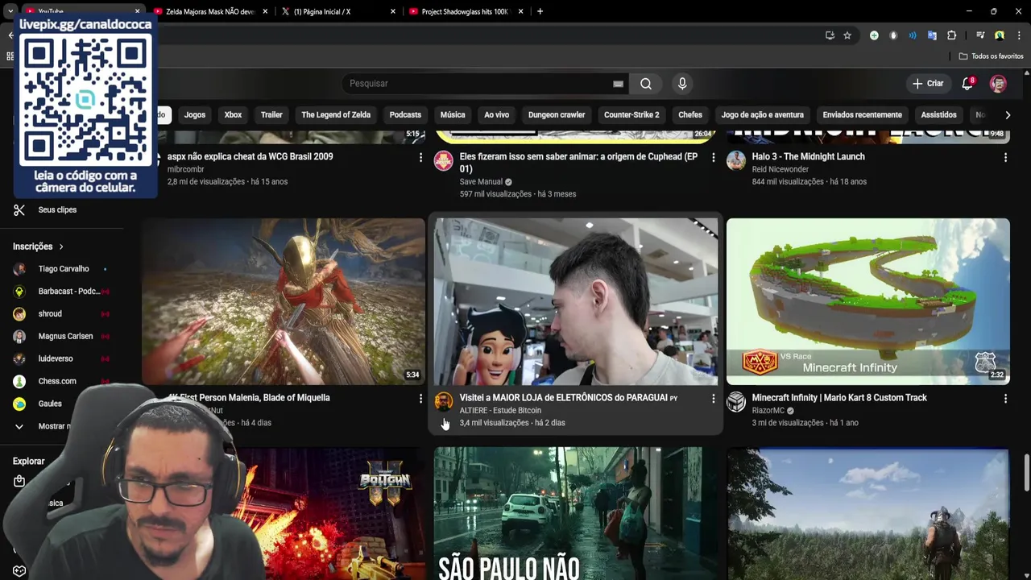Open First Person Malenia video thumbnail
The image size is (1031, 580).
pyautogui.click(x=284, y=301)
